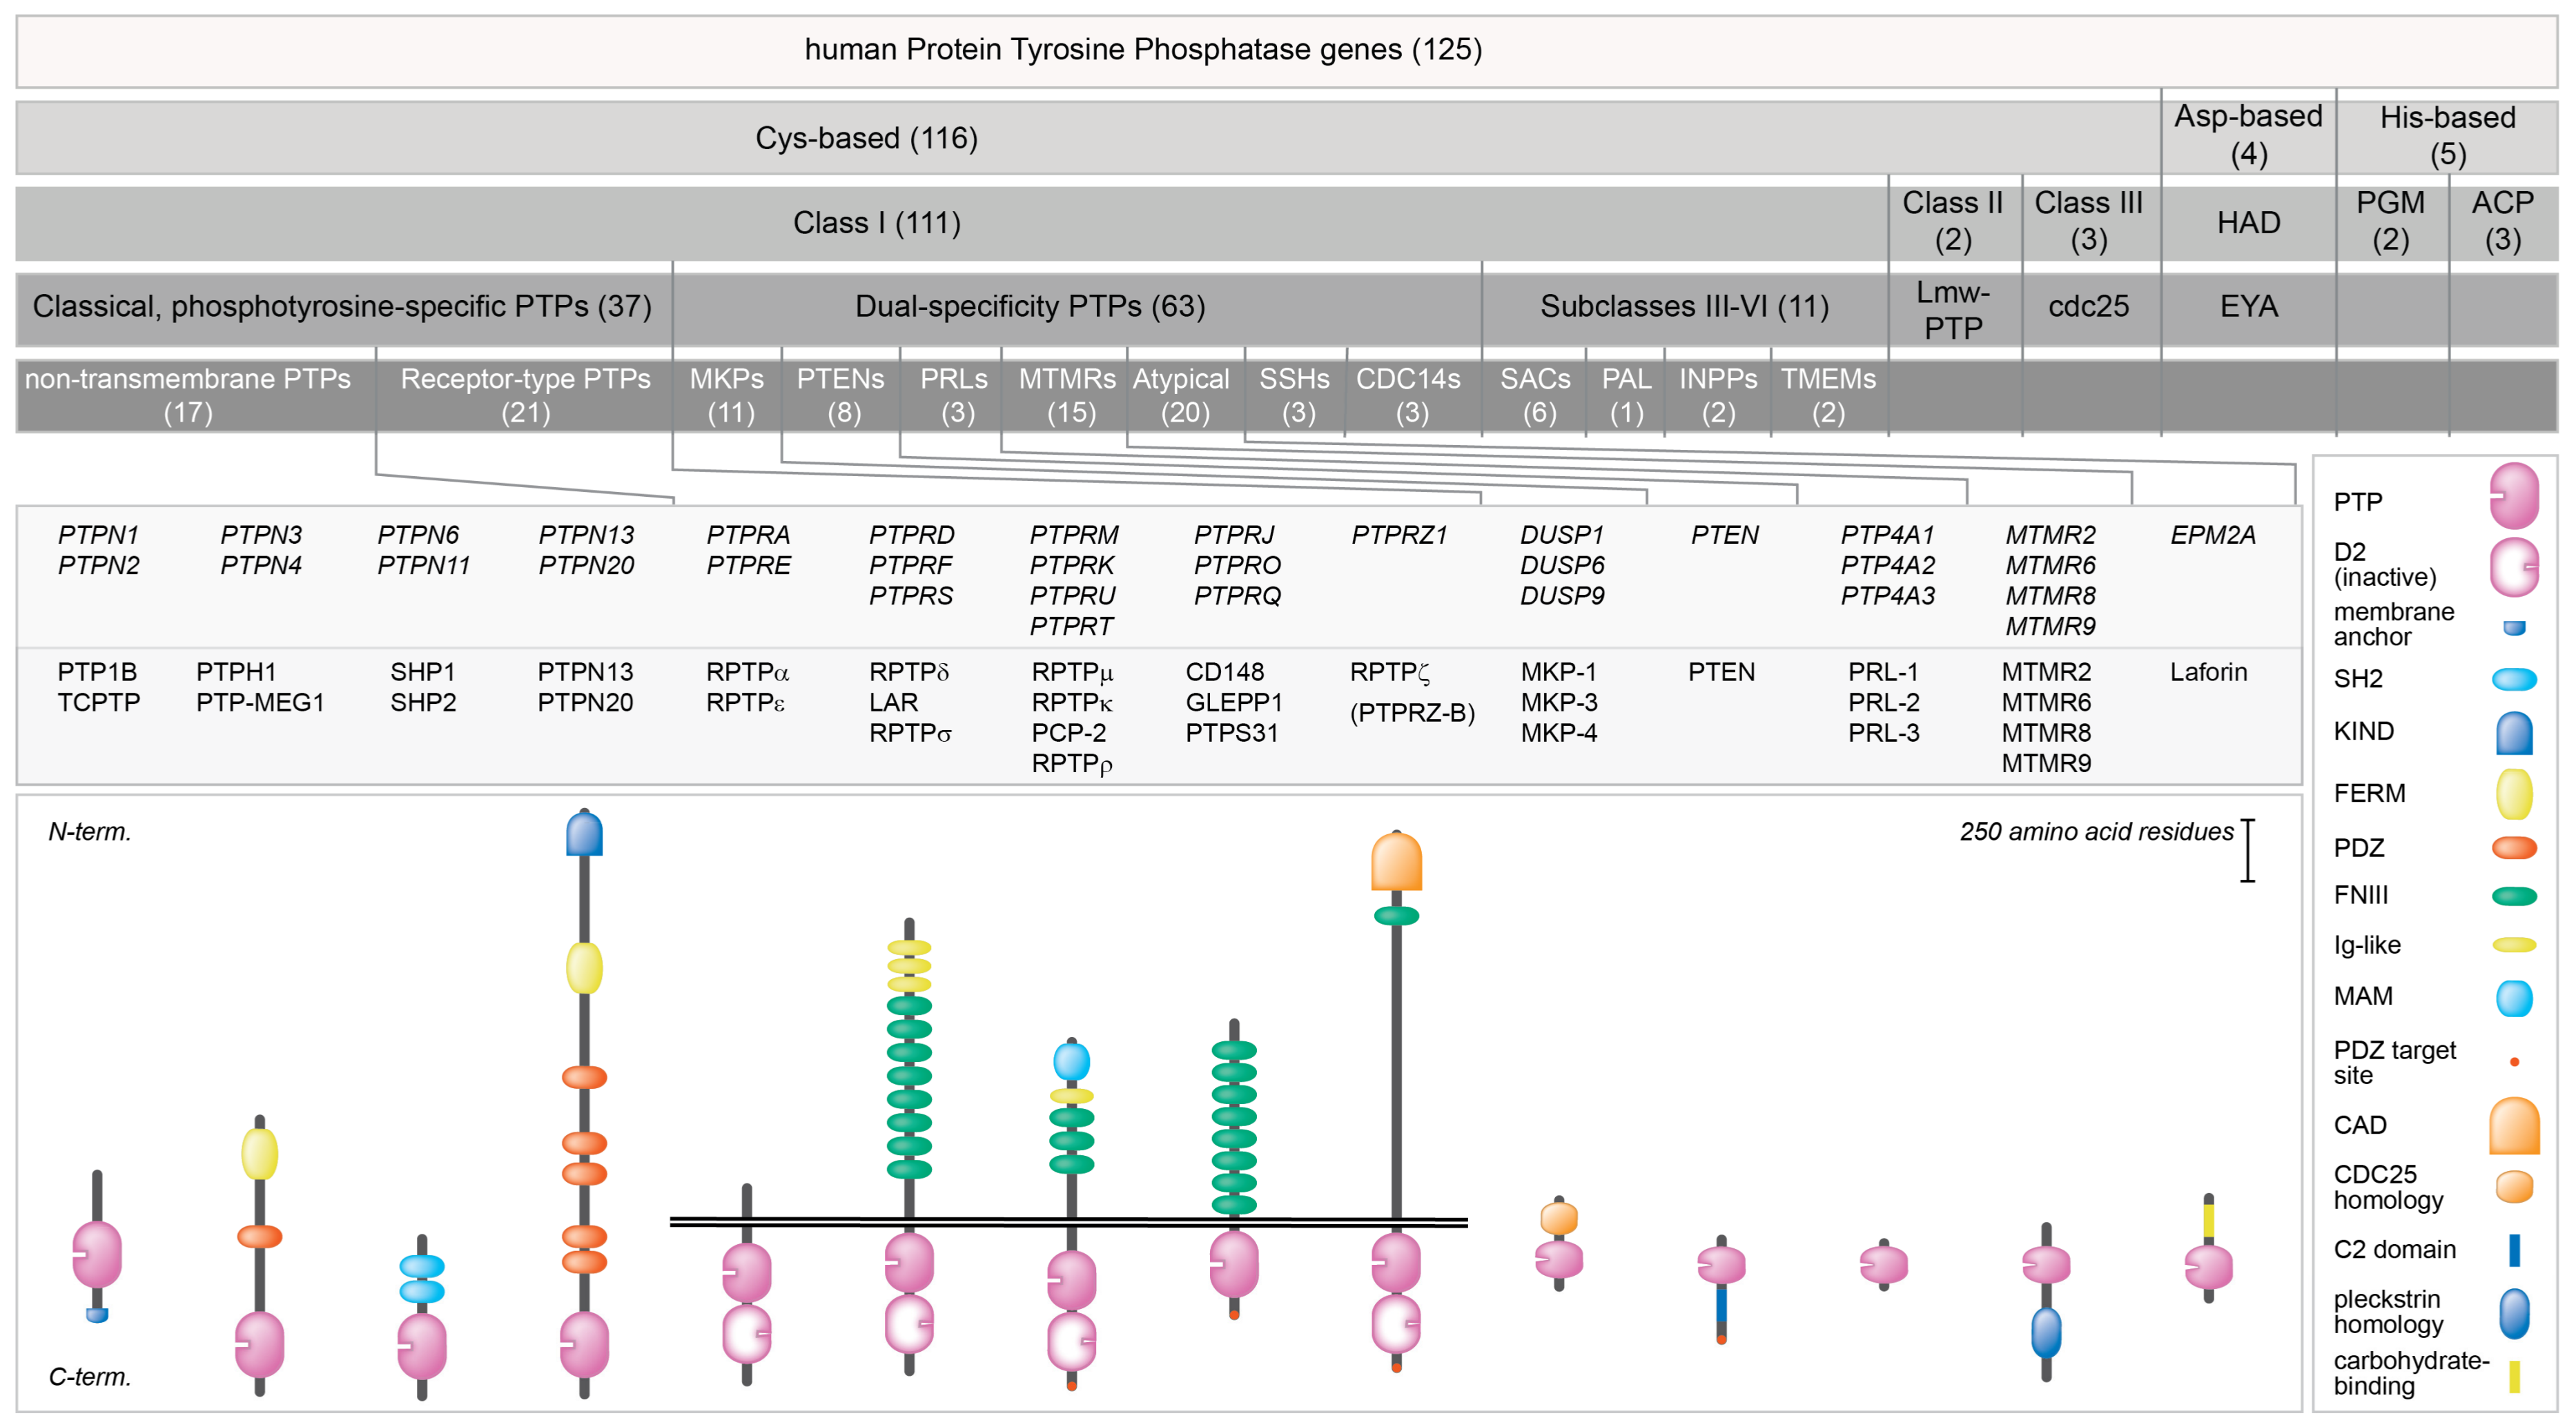The width and height of the screenshot is (2576, 1427).
Task: Click the Receptor-type PTPs (21) cell
Action: [x=525, y=395]
